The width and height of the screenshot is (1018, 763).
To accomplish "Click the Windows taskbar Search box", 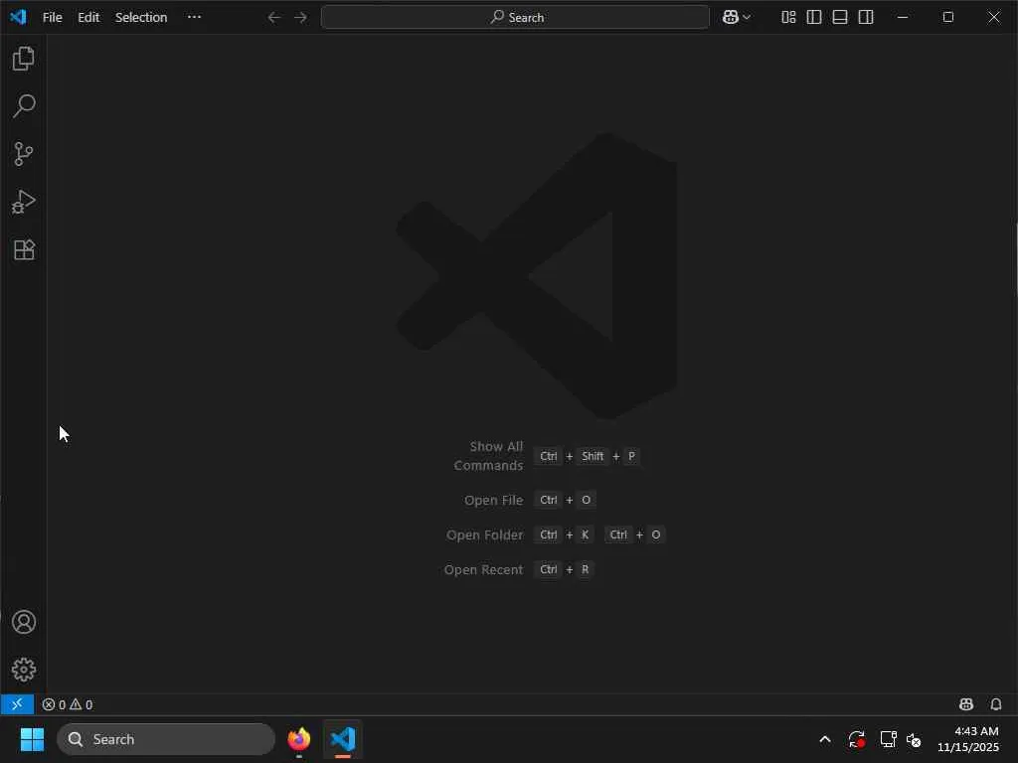I will coord(166,739).
